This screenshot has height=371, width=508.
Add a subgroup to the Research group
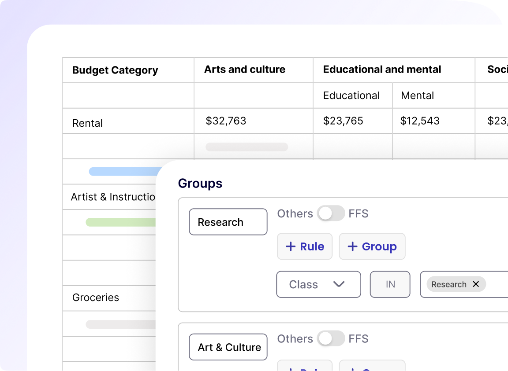(372, 246)
